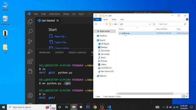196x110 pixels.
Task: Open the Accounts icon in VS Code
Action: pos(30,95)
